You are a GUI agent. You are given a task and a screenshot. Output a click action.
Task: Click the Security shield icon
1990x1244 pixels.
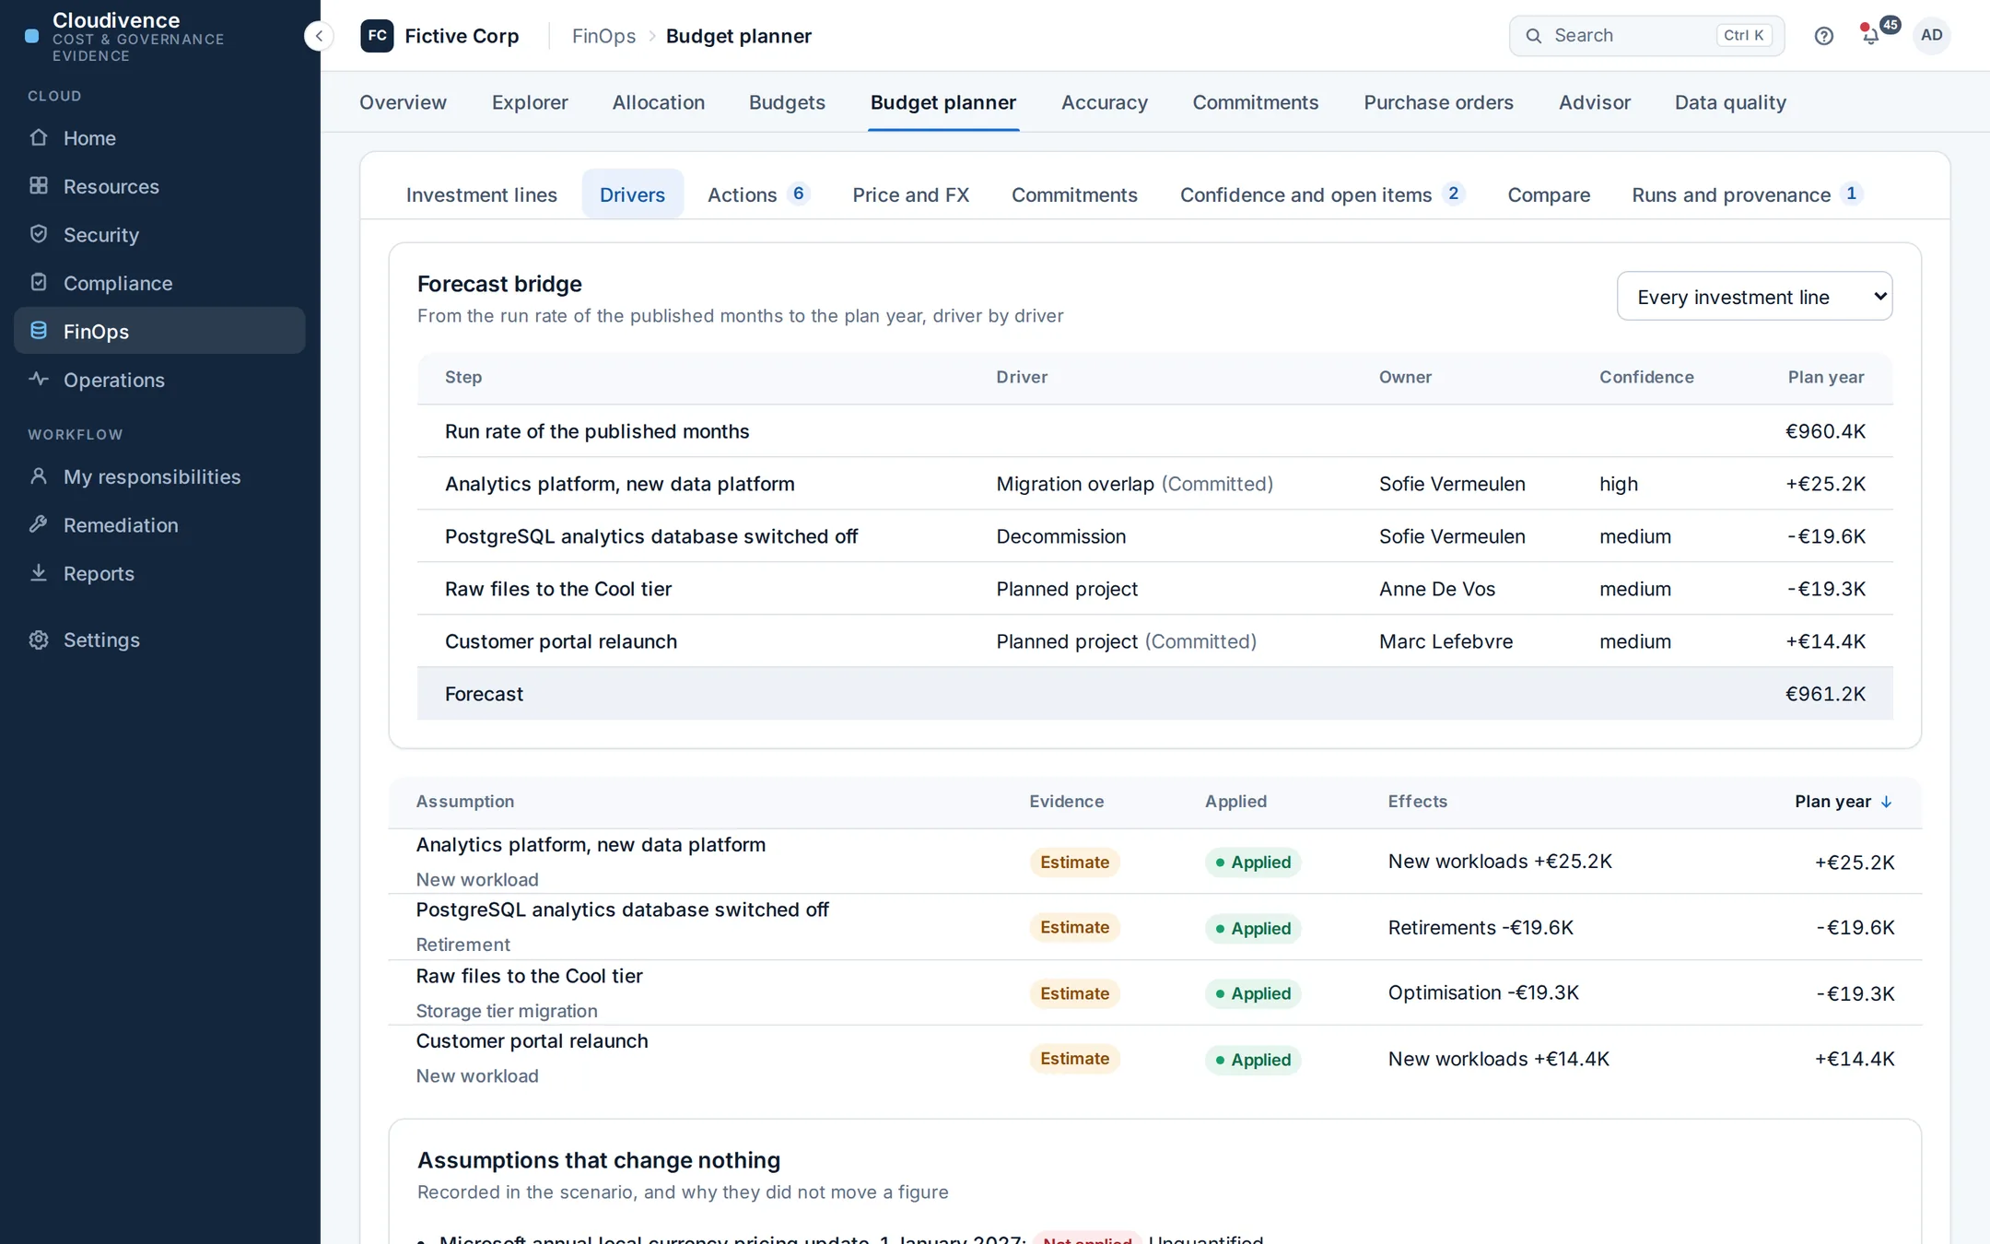pos(39,234)
